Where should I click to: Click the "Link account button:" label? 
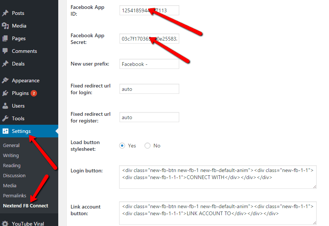click(86, 210)
